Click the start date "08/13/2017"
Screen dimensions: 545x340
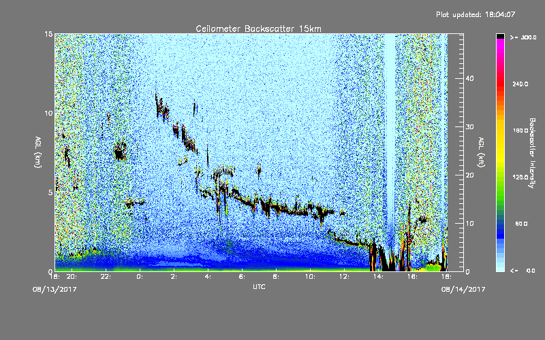[x=54, y=290]
